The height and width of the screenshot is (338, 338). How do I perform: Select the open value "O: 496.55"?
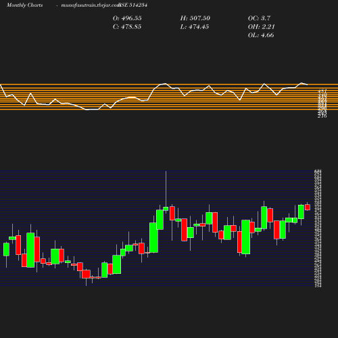tap(127, 18)
